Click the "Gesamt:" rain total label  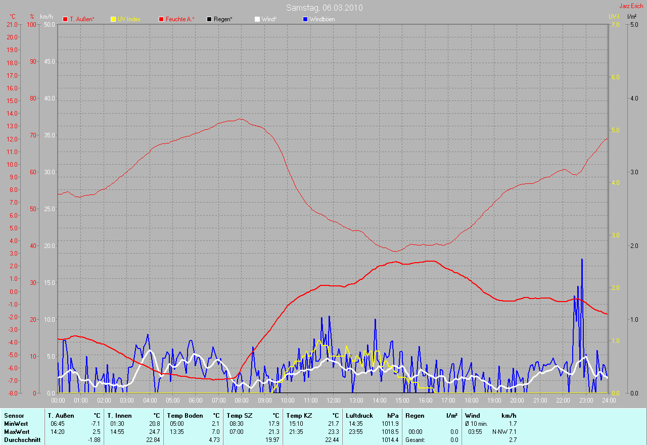(415, 440)
